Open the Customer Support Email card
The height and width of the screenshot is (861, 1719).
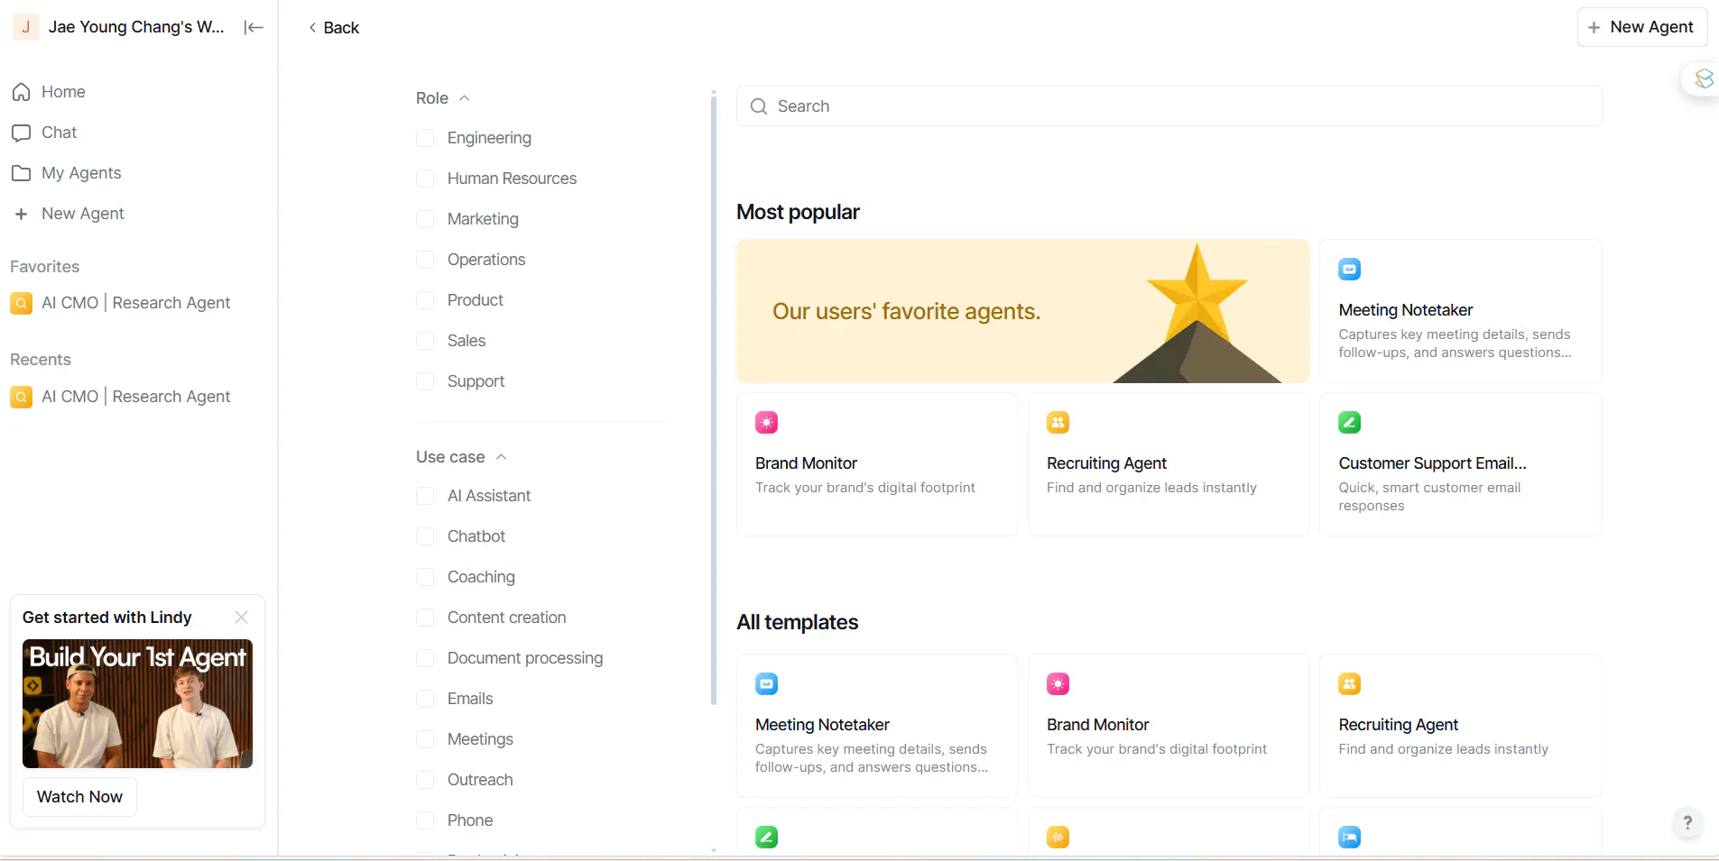pyautogui.click(x=1460, y=464)
